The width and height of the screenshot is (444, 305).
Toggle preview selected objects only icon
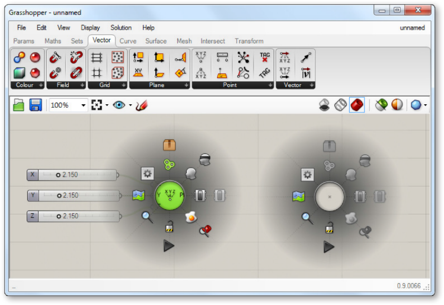381,105
